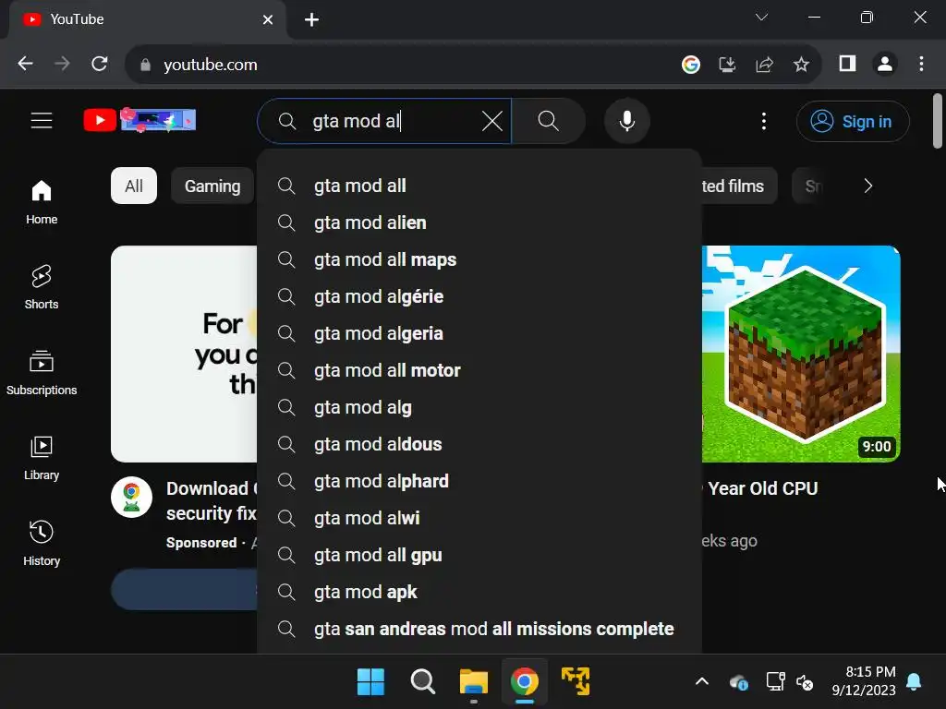The image size is (946, 709).
Task: Close the YouTube tab
Action: 268,20
